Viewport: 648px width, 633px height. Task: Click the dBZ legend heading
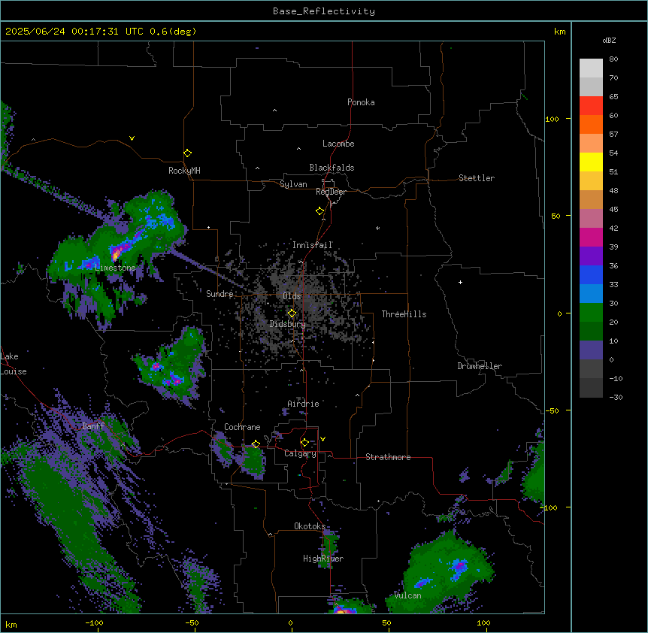pos(609,41)
